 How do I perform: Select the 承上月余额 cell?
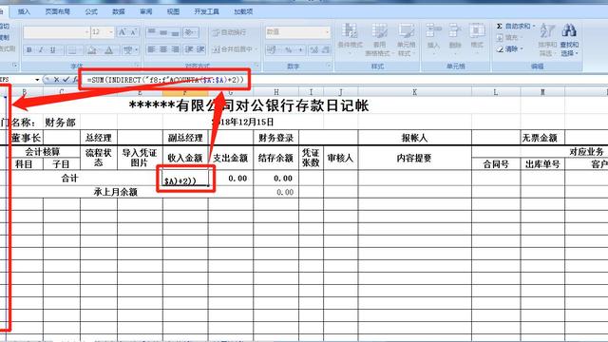(116, 192)
